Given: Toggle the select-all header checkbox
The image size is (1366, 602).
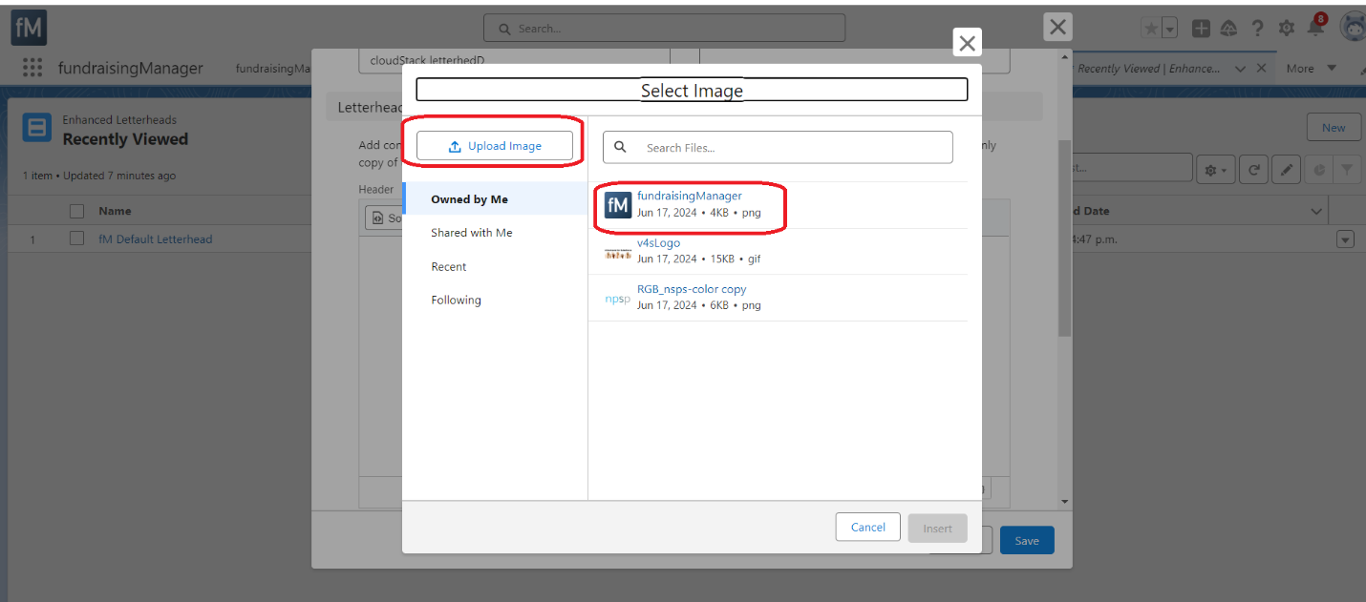Looking at the screenshot, I should point(77,211).
